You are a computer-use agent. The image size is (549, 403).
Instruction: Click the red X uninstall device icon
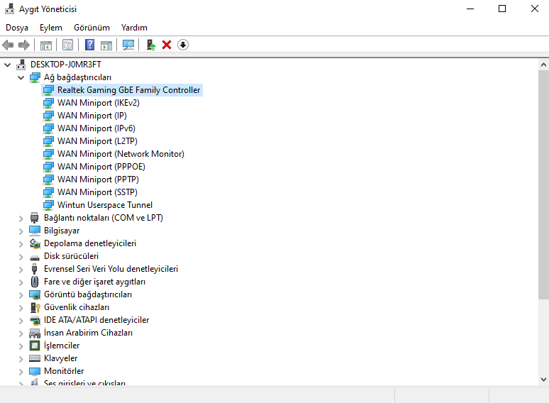point(167,45)
